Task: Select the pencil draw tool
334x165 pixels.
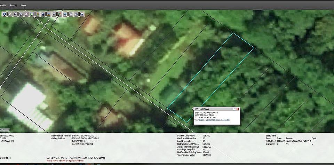Action: pos(59,14)
